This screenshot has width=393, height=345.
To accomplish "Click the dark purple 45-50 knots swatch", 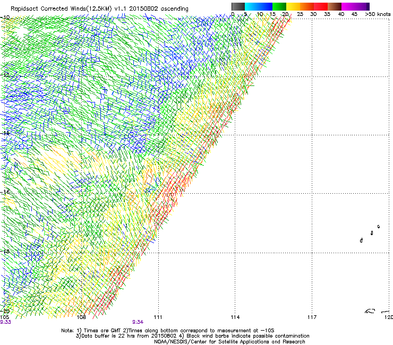I will (362, 6).
